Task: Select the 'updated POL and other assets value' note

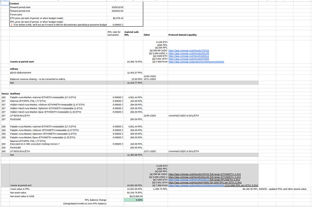Action: point(283,189)
